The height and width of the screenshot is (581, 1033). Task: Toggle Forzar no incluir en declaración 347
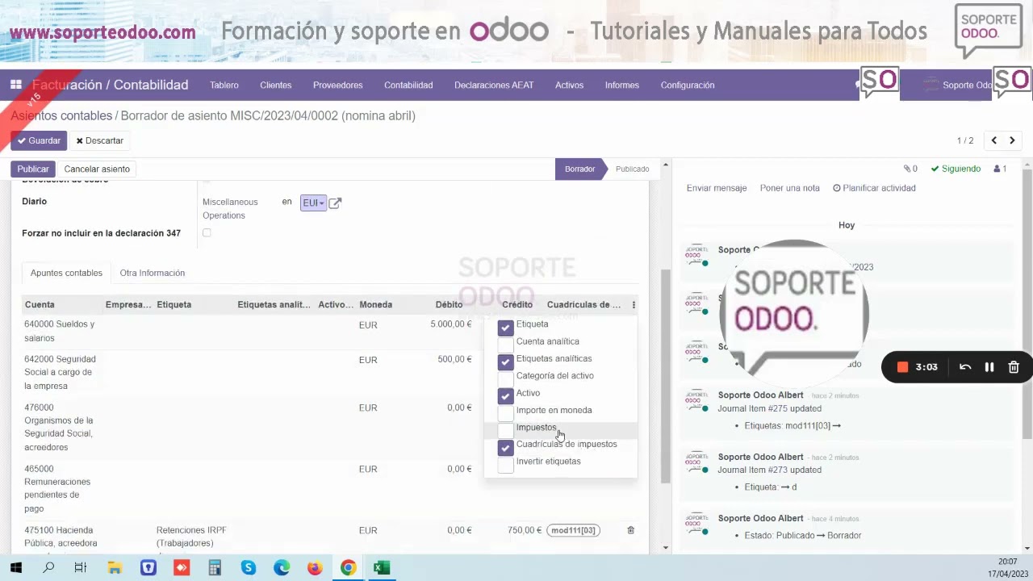pyautogui.click(x=207, y=233)
